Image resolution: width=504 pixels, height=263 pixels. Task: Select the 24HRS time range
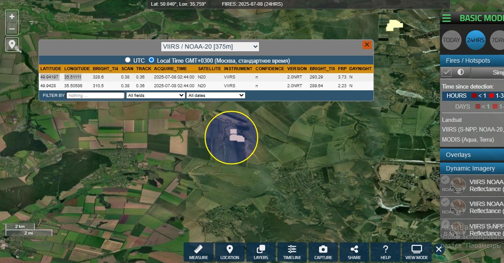[476, 40]
